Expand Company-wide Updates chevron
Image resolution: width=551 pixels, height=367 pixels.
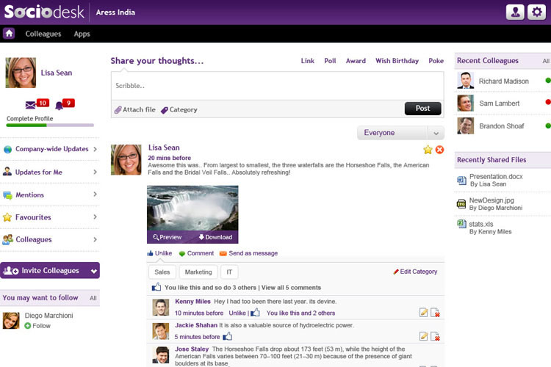click(x=95, y=149)
